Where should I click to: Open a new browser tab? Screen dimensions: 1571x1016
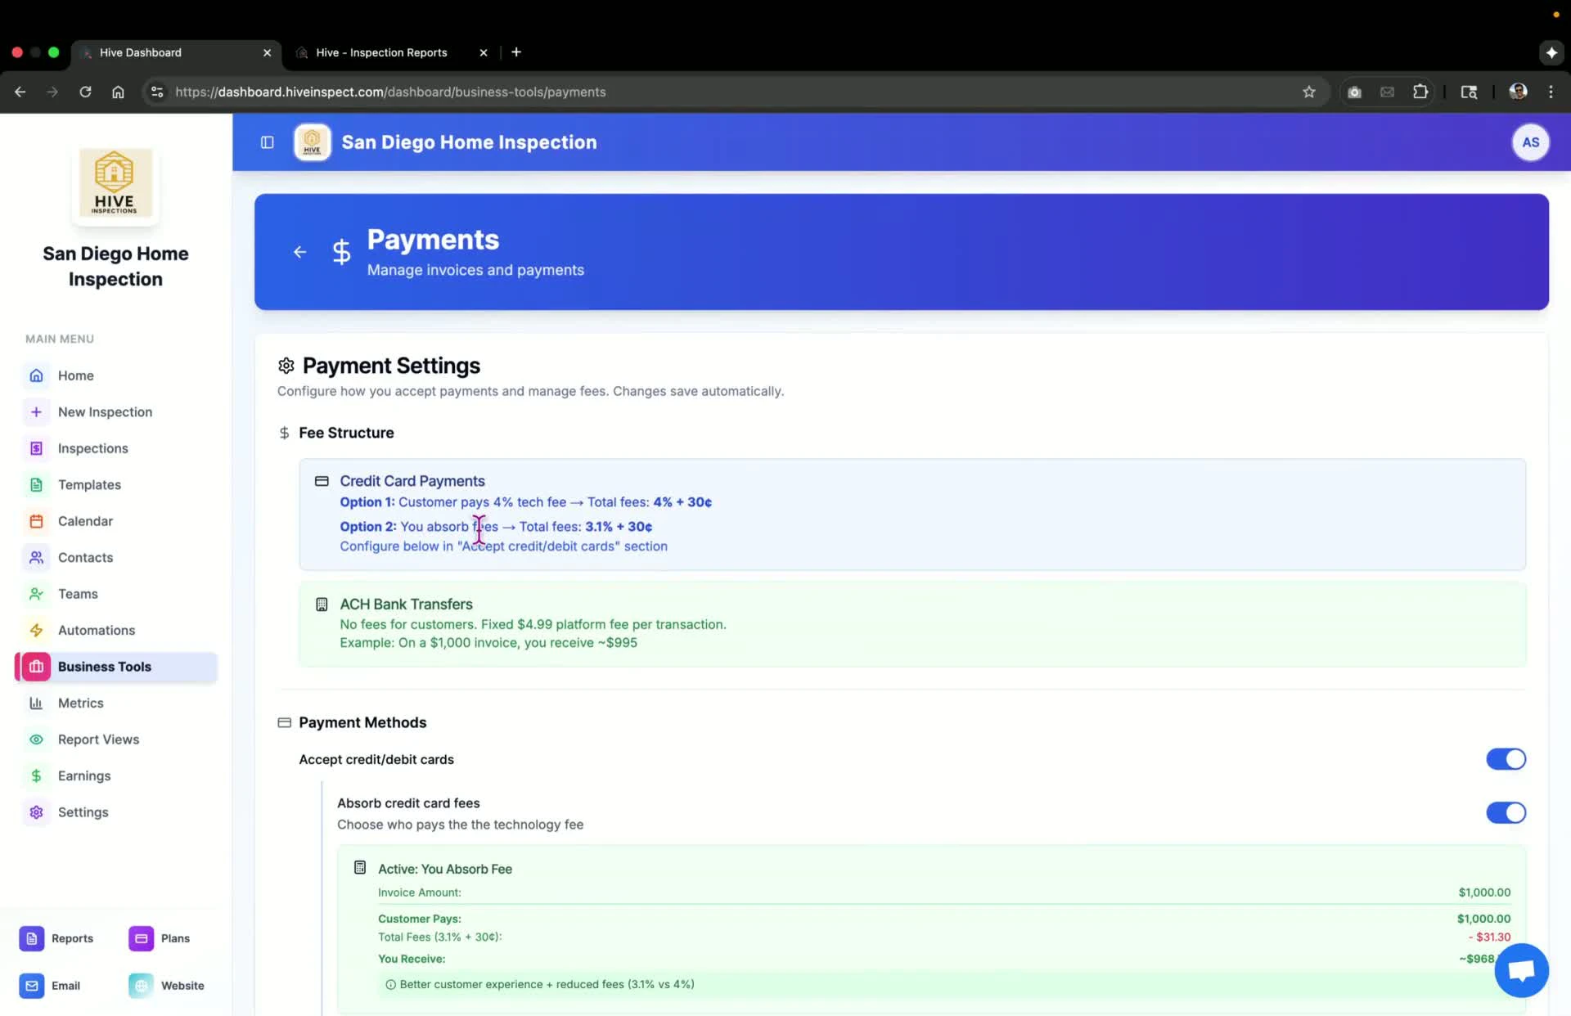tap(516, 52)
